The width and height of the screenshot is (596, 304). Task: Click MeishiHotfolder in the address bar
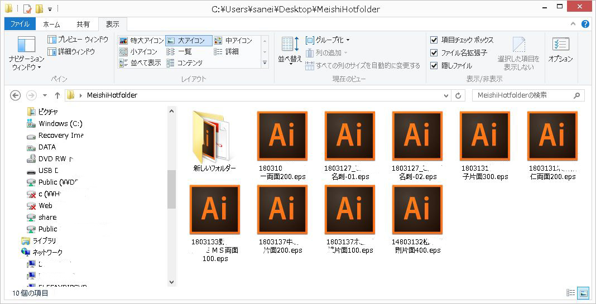point(112,95)
